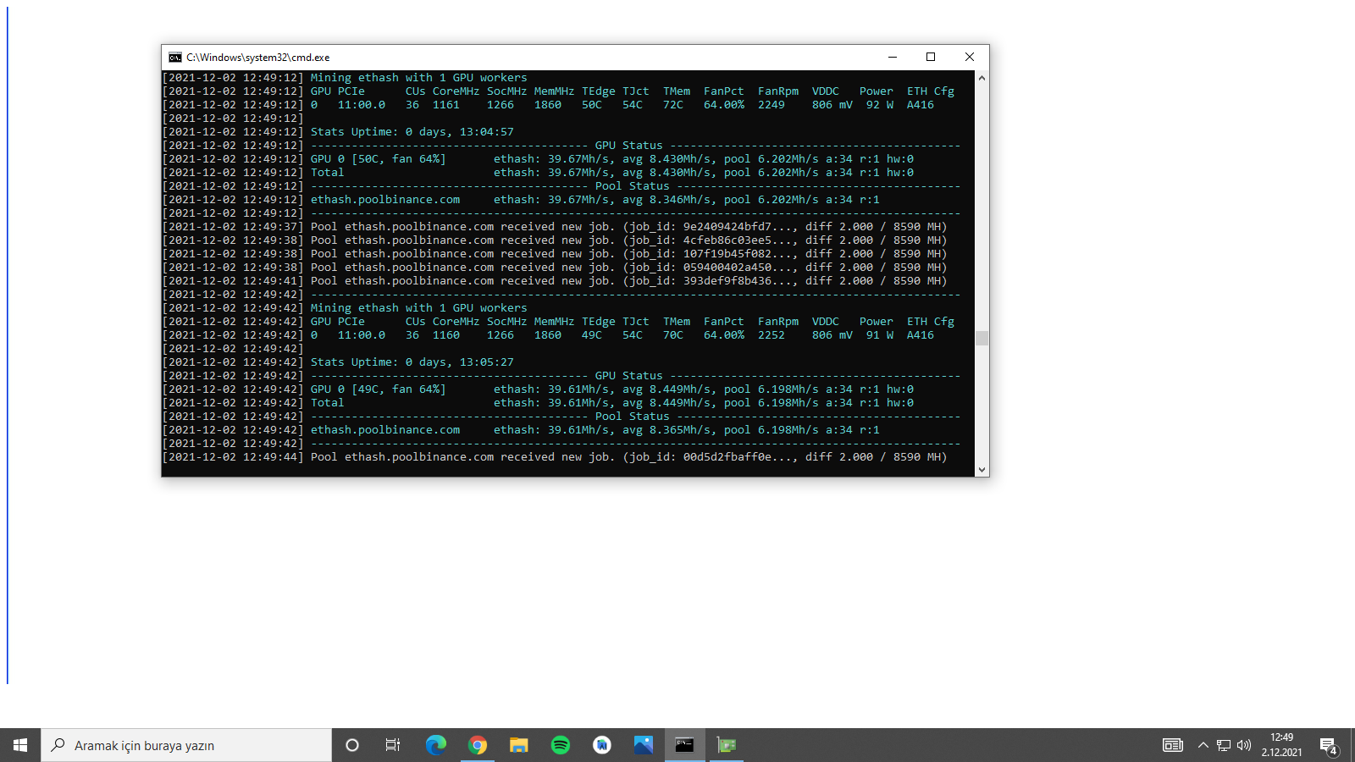Image resolution: width=1355 pixels, height=762 pixels.
Task: Click the FanRpm value 2252
Action: [772, 335]
